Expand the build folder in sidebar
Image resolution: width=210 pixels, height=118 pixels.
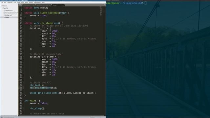3,9
